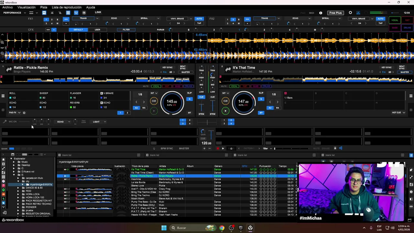Open the Pista menu
The height and width of the screenshot is (233, 414).
point(44,7)
